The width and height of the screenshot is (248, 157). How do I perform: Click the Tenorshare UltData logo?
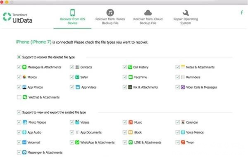click(x=17, y=18)
